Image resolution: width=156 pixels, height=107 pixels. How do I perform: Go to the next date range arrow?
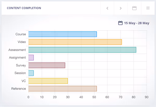pyautogui.click(x=121, y=8)
